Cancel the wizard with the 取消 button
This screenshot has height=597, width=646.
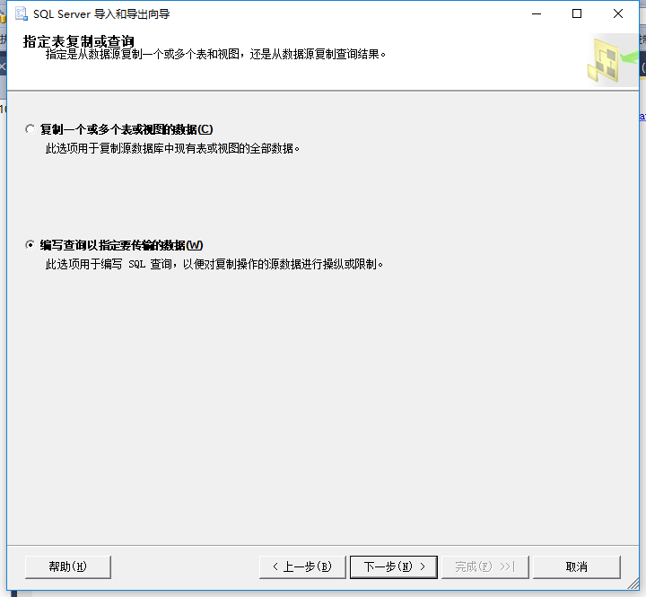(576, 566)
